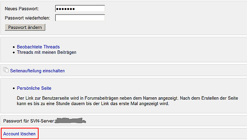Click the red highlight box around Account löschen
The image size is (247, 140).
[20, 133]
